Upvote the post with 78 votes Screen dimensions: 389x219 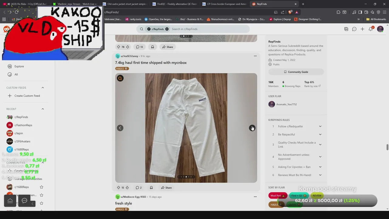click(119, 47)
